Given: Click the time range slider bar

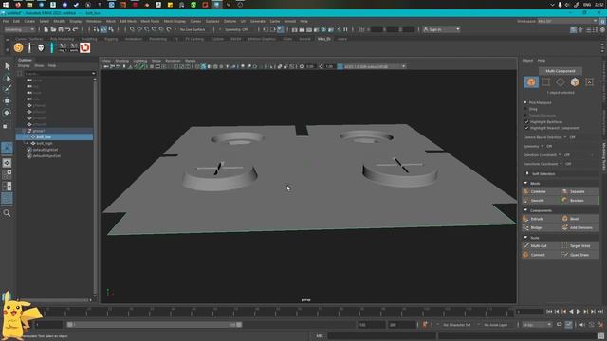Looking at the screenshot, I should click(x=154, y=325).
